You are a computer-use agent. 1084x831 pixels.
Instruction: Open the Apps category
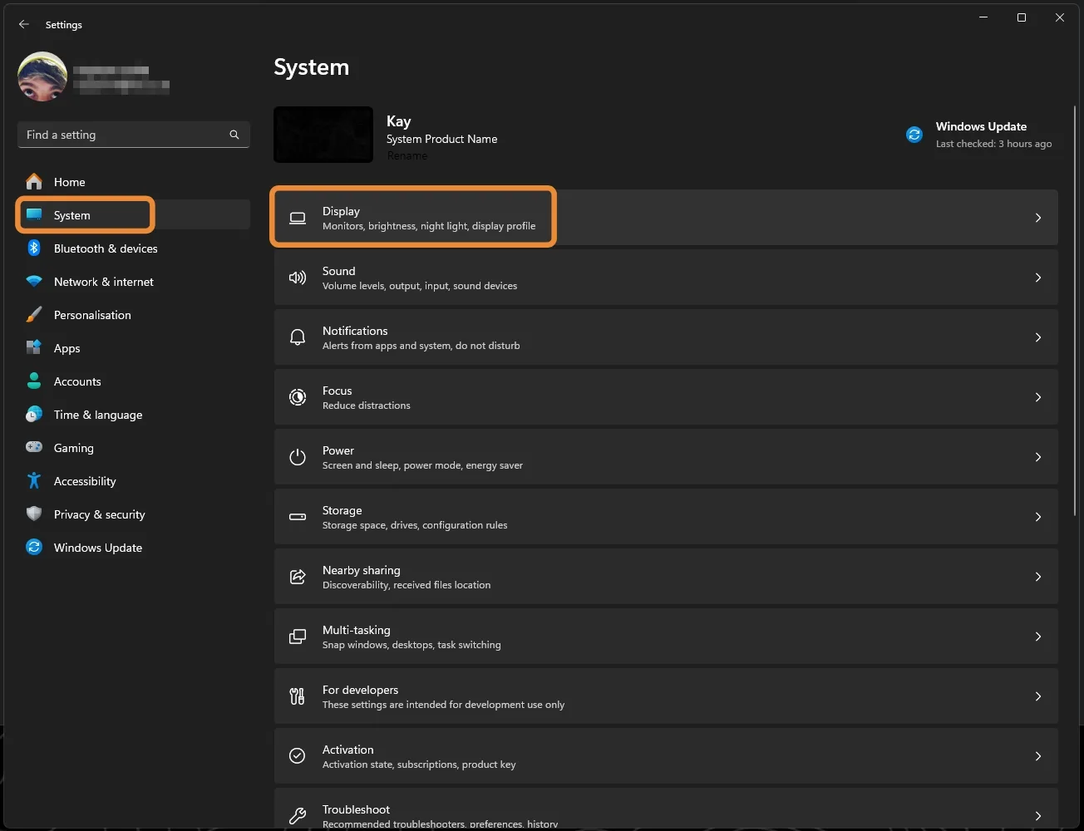(x=134, y=348)
